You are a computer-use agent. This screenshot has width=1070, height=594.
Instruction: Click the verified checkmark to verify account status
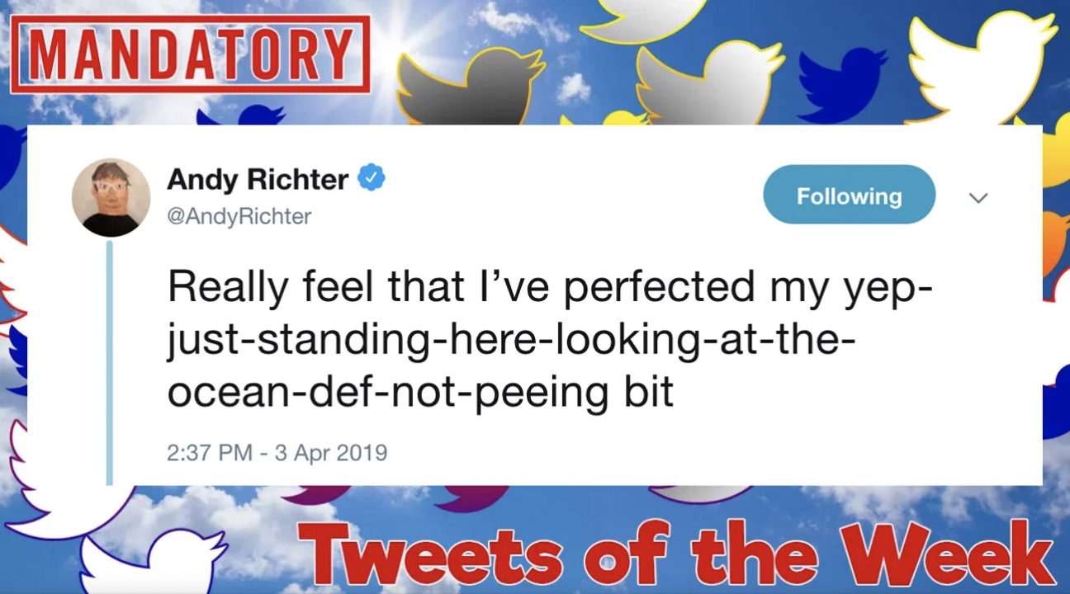click(x=372, y=176)
